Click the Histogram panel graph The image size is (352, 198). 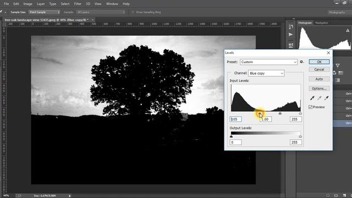click(324, 38)
